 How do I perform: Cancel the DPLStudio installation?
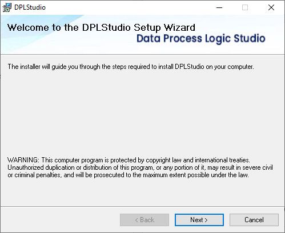[x=254, y=220]
